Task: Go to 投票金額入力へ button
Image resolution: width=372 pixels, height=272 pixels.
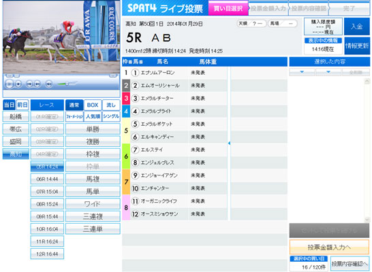Action: point(329,247)
